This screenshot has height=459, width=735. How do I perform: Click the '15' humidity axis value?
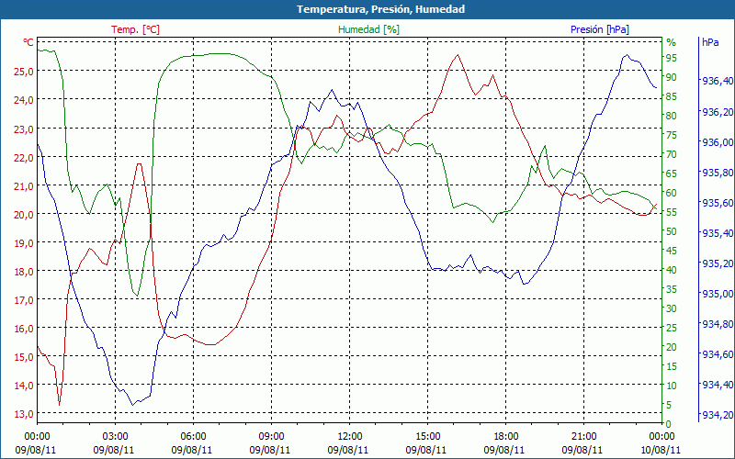(672, 366)
